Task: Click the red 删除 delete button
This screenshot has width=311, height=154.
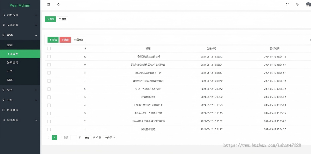Action: (x=65, y=40)
